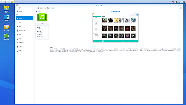Select the Utilities (유틸리티) tools category
Viewport: 186px width, 105px height.
[25, 43]
